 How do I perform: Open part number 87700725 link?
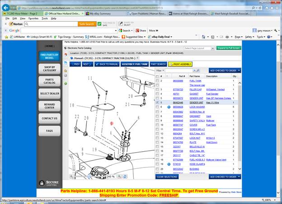tap(178, 89)
